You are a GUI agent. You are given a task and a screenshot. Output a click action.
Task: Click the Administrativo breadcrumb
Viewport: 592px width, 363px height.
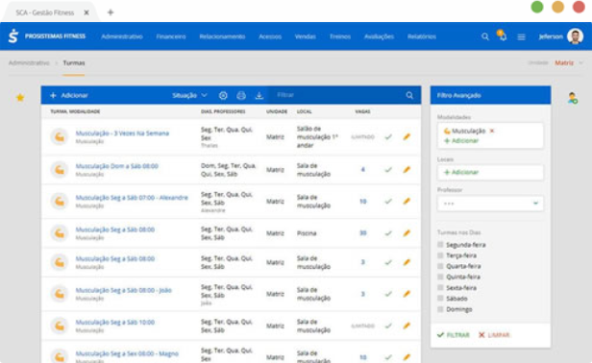(x=29, y=62)
